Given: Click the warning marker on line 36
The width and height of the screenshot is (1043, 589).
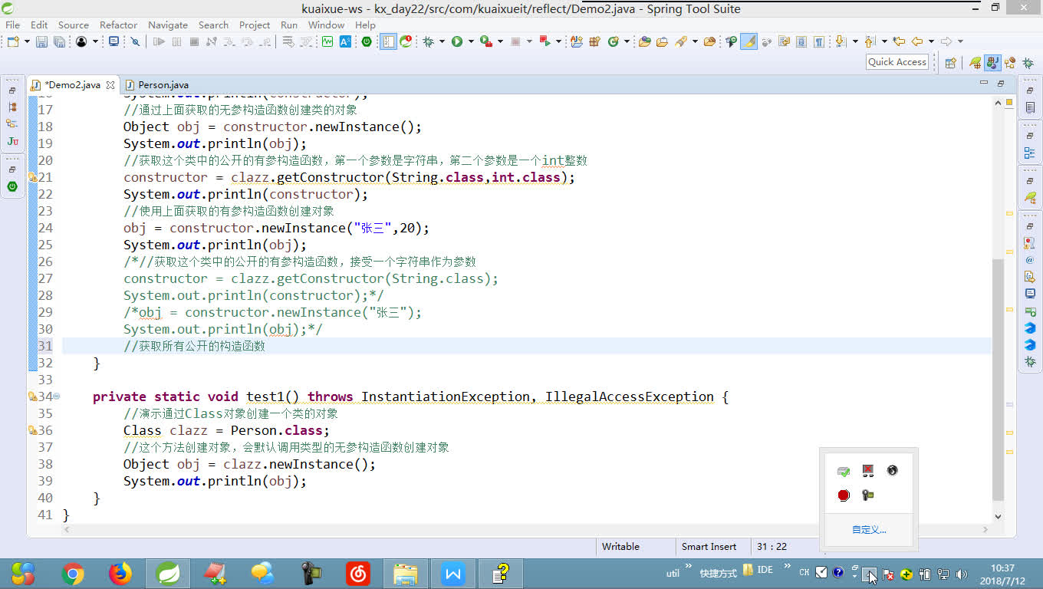Looking at the screenshot, I should pyautogui.click(x=32, y=430).
